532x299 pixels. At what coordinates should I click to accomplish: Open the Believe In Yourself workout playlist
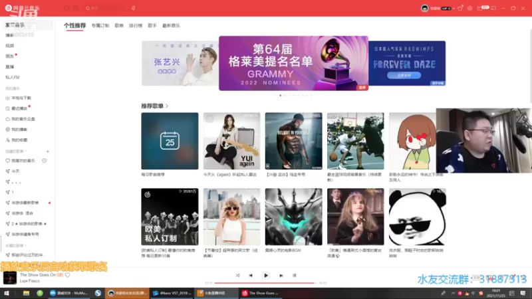click(294, 141)
